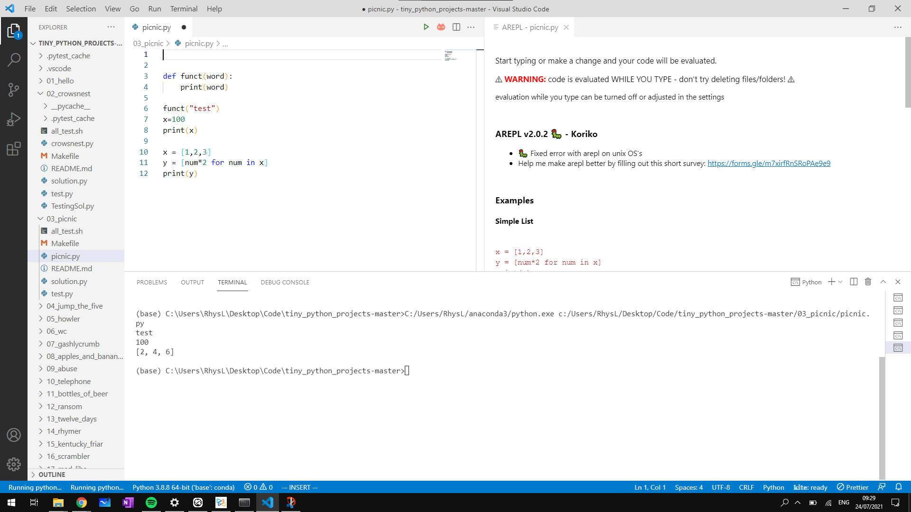911x512 pixels.
Task: Open the terminal profile dropdown arrow
Action: 840,282
